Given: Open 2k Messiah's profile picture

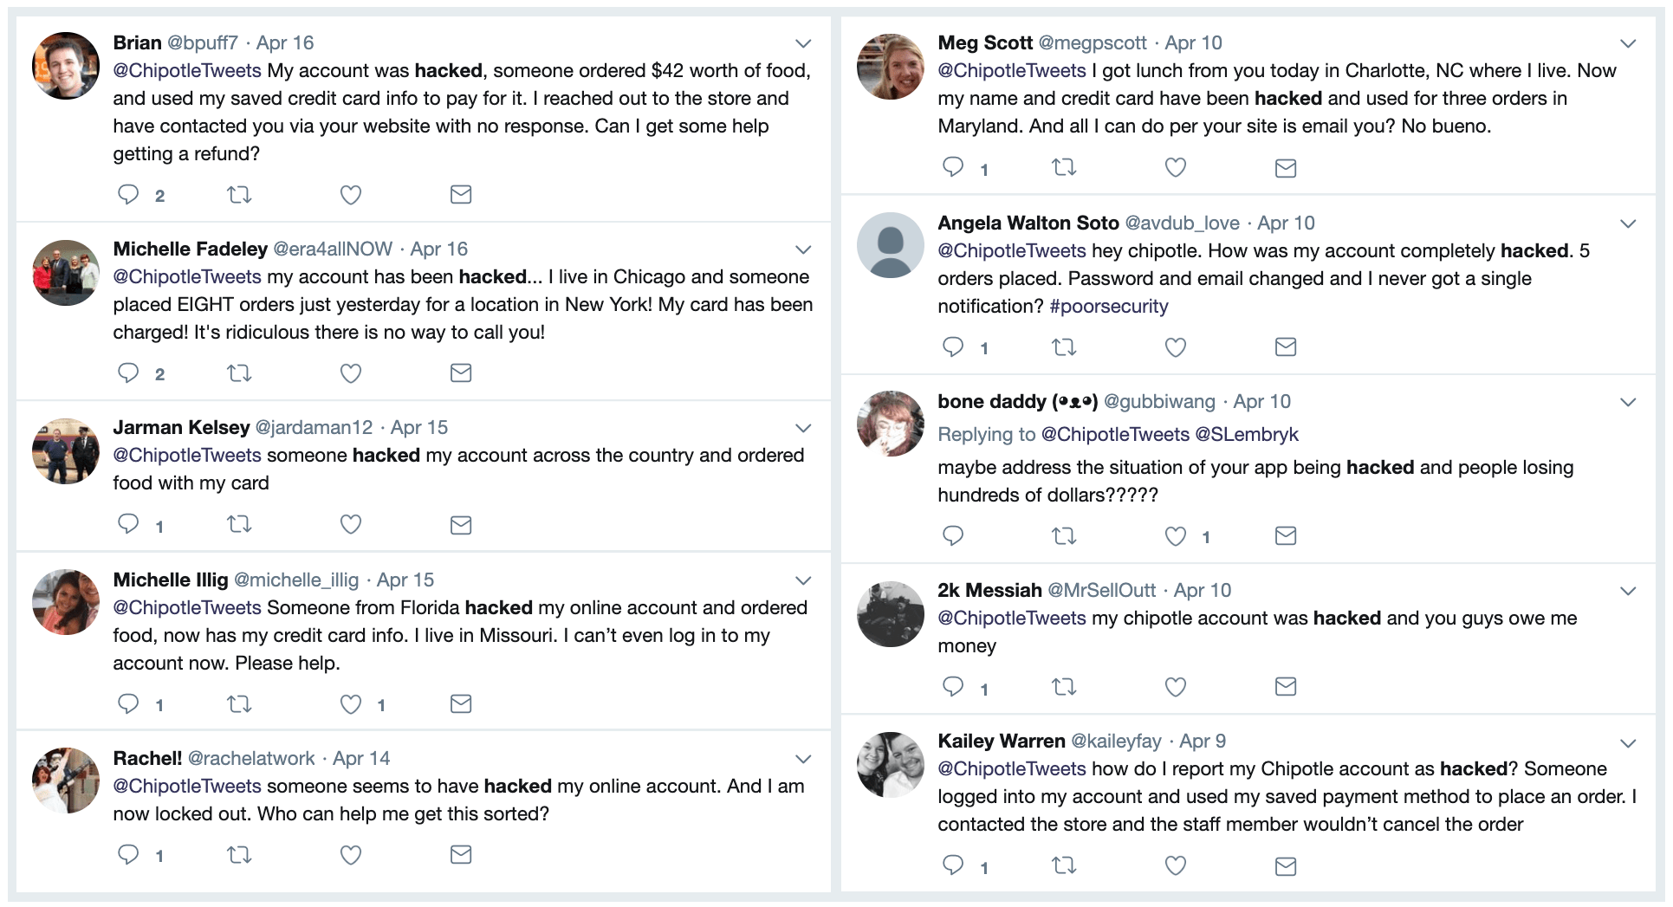Looking at the screenshot, I should (x=890, y=614).
